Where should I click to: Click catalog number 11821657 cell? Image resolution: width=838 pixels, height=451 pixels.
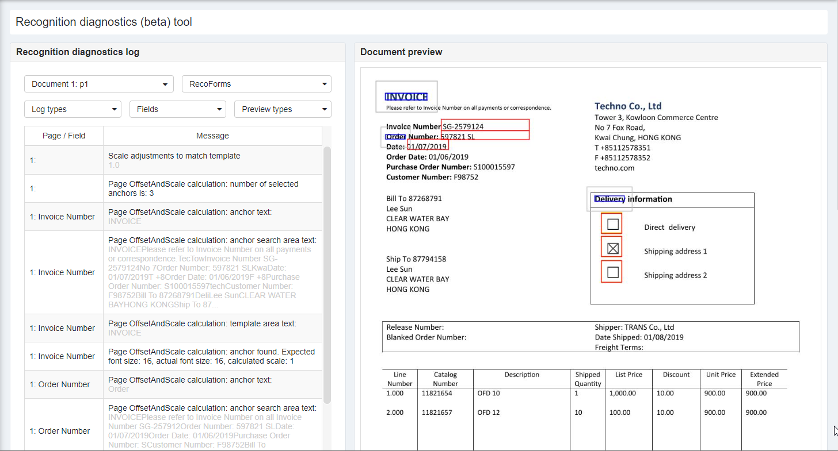point(437,413)
